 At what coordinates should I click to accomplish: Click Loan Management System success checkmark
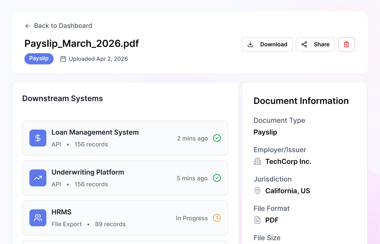(217, 138)
